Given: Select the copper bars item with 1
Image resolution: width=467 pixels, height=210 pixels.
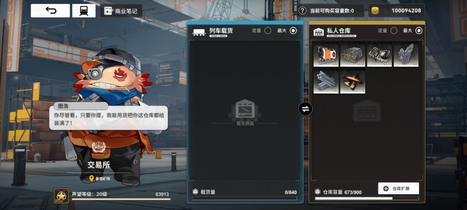Looking at the screenshot, I should point(353,81).
